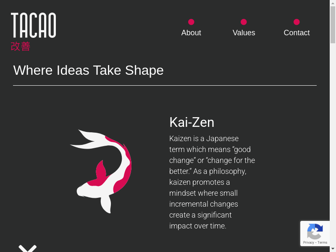The width and height of the screenshot is (336, 252).
Task: Open the reCAPTCHA Privacy link
Action: 309,242
